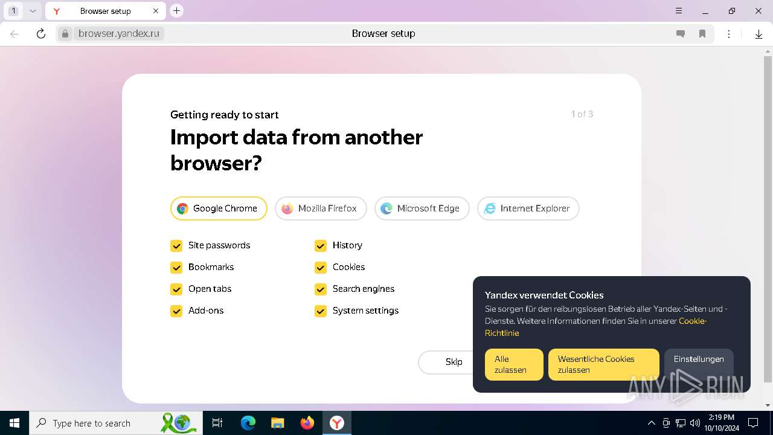The width and height of the screenshot is (773, 435).
Task: Click the page vertical scrollbar
Action: (x=768, y=219)
